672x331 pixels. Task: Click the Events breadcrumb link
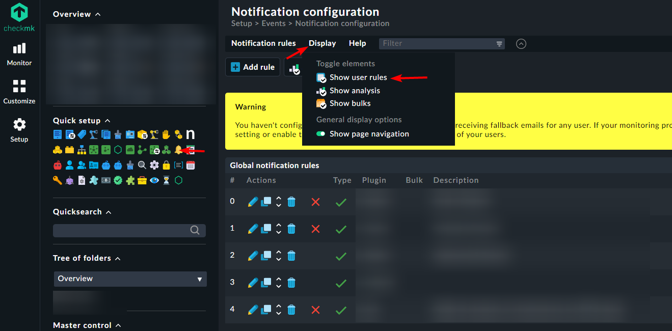coord(274,23)
